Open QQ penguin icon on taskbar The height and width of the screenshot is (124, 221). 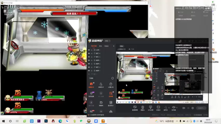(53, 121)
